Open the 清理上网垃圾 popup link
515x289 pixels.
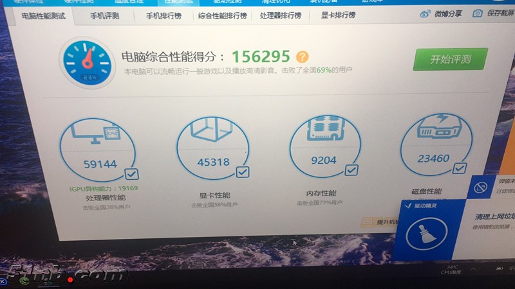[494, 216]
